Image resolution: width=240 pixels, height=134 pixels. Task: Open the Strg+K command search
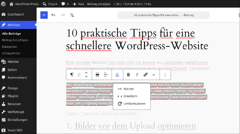tap(50, 4)
